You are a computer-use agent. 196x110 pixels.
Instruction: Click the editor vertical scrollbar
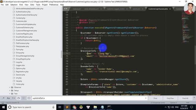click(195, 55)
